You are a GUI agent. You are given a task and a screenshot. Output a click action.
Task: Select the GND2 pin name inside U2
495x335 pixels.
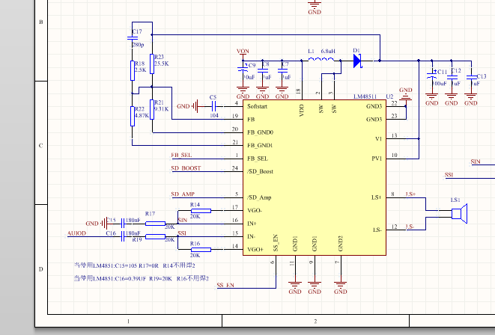pyautogui.click(x=340, y=244)
